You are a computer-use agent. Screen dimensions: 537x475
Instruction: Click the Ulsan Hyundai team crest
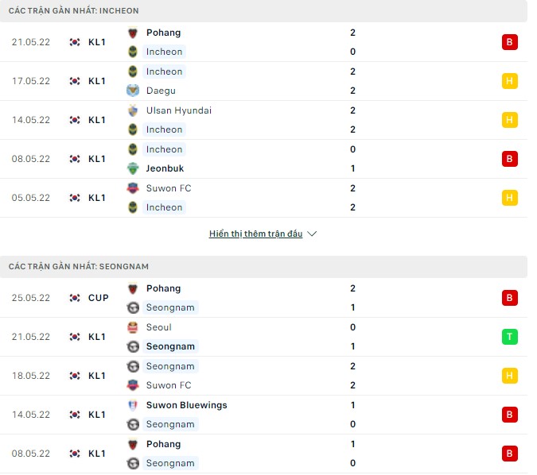[x=133, y=110]
